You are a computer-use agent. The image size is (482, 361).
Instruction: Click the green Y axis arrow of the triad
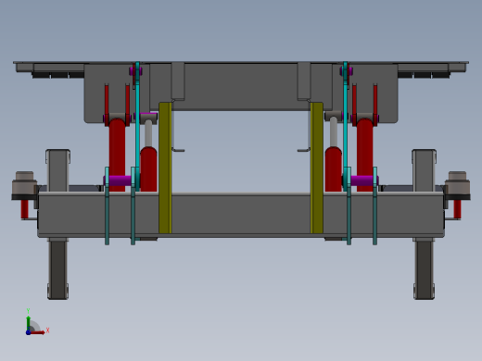tap(28, 322)
